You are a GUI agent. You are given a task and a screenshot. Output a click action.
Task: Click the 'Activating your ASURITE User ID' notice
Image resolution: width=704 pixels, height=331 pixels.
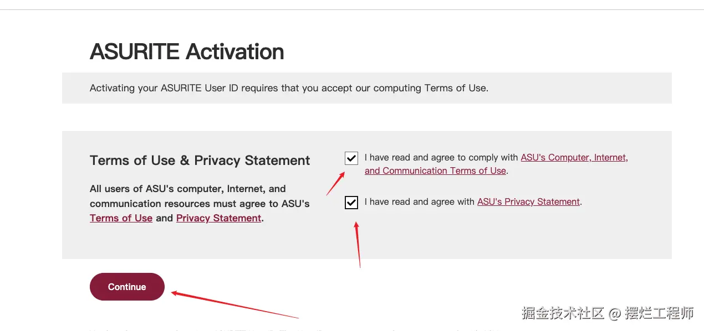[x=289, y=88]
